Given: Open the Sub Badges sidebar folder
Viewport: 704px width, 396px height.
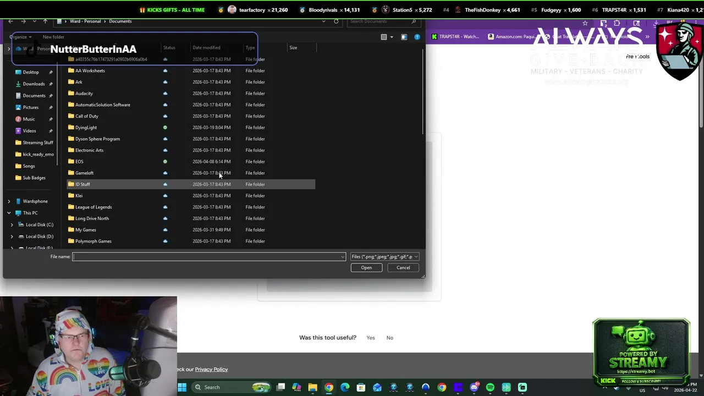Looking at the screenshot, I should click(30, 178).
